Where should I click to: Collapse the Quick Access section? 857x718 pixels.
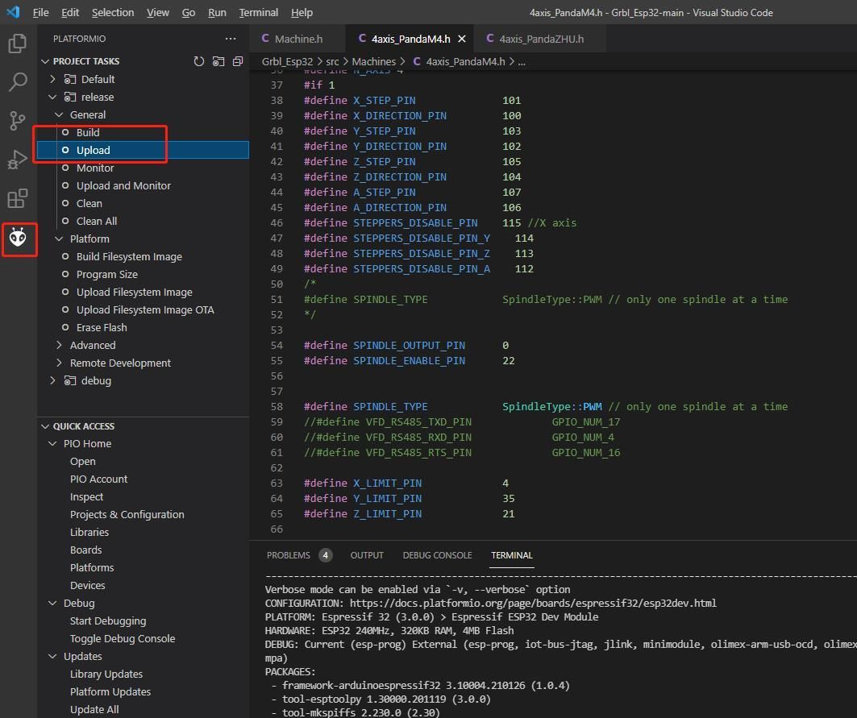point(83,426)
